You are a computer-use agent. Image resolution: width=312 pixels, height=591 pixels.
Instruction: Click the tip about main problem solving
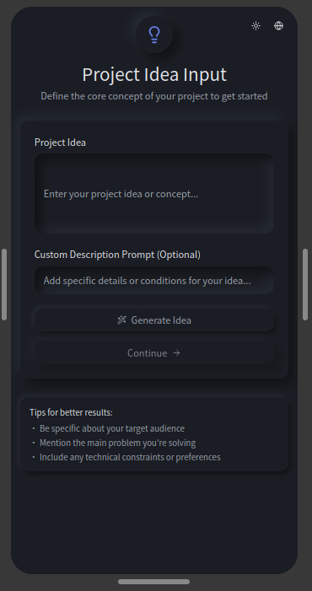pos(117,443)
